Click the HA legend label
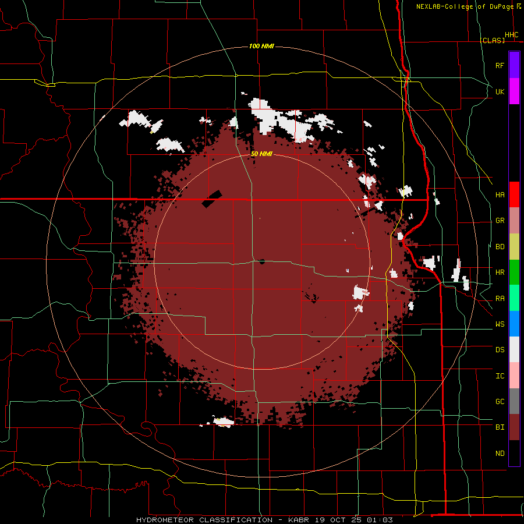524x524 pixels. 500,194
